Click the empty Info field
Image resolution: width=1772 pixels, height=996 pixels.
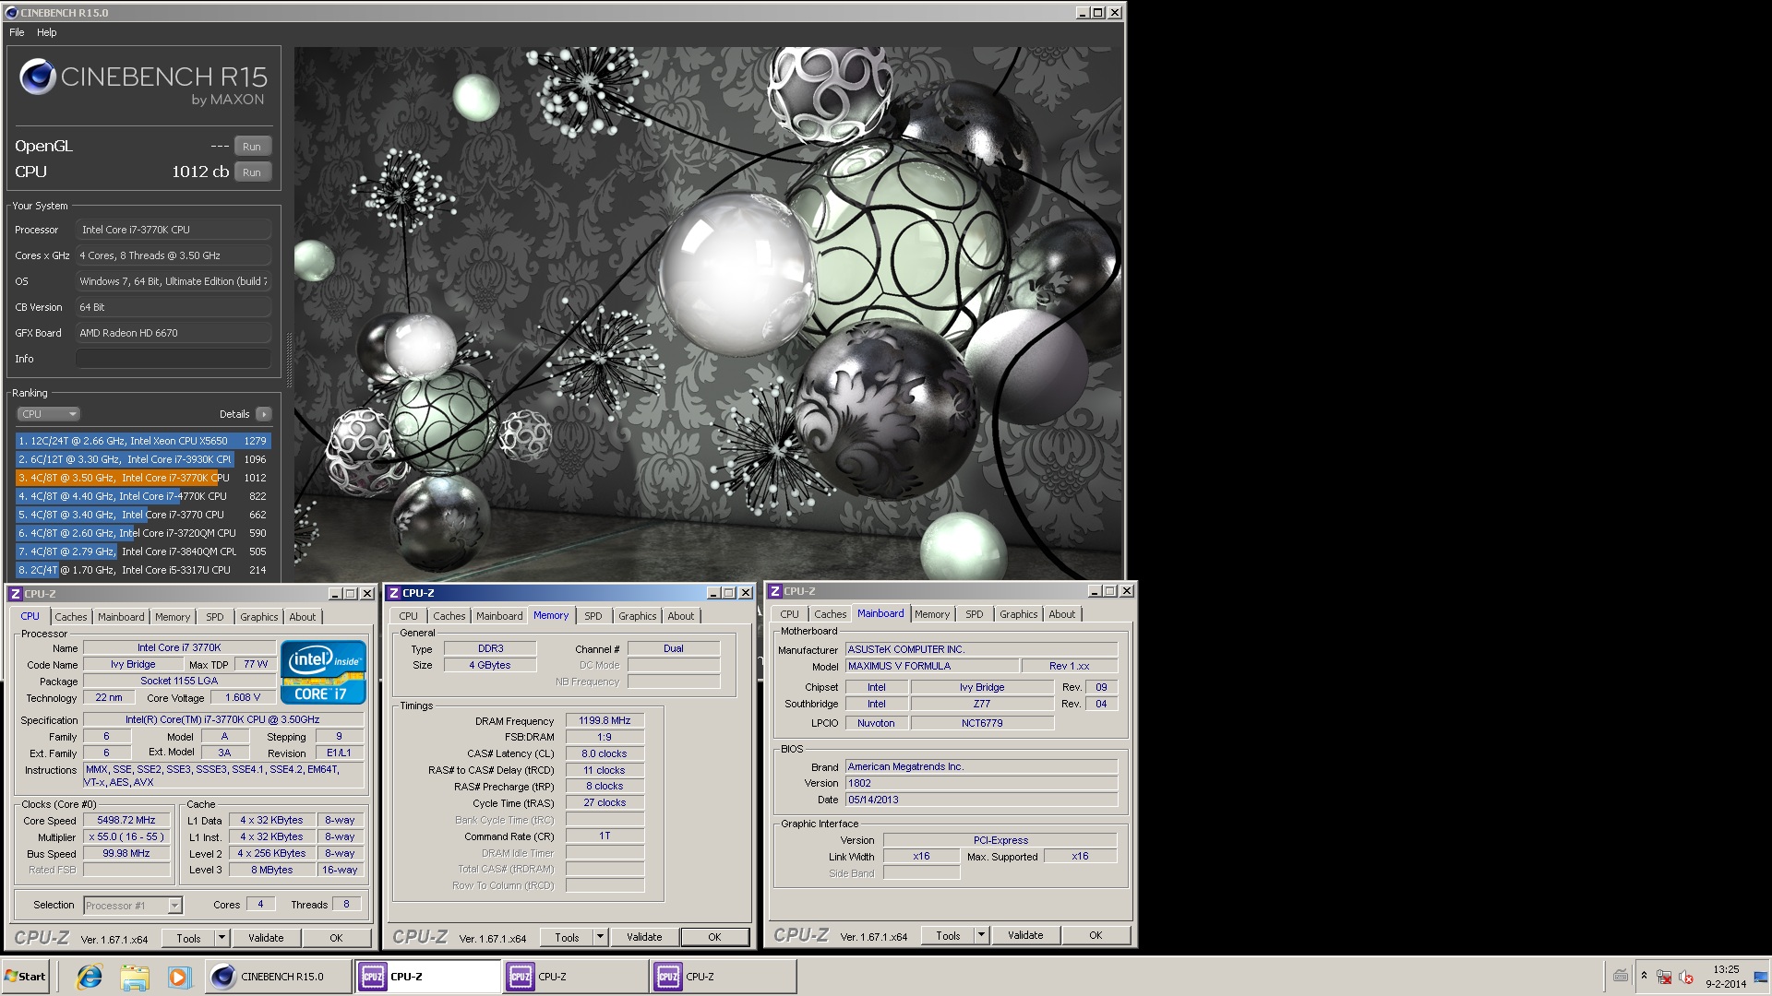click(x=174, y=359)
